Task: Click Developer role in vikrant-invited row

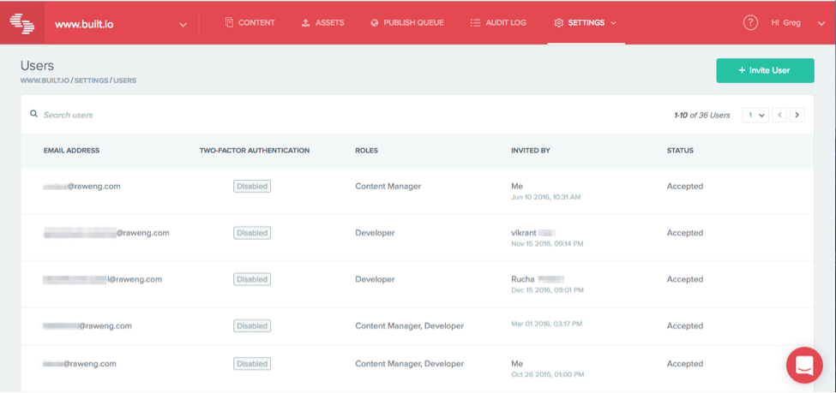Action: pos(375,233)
